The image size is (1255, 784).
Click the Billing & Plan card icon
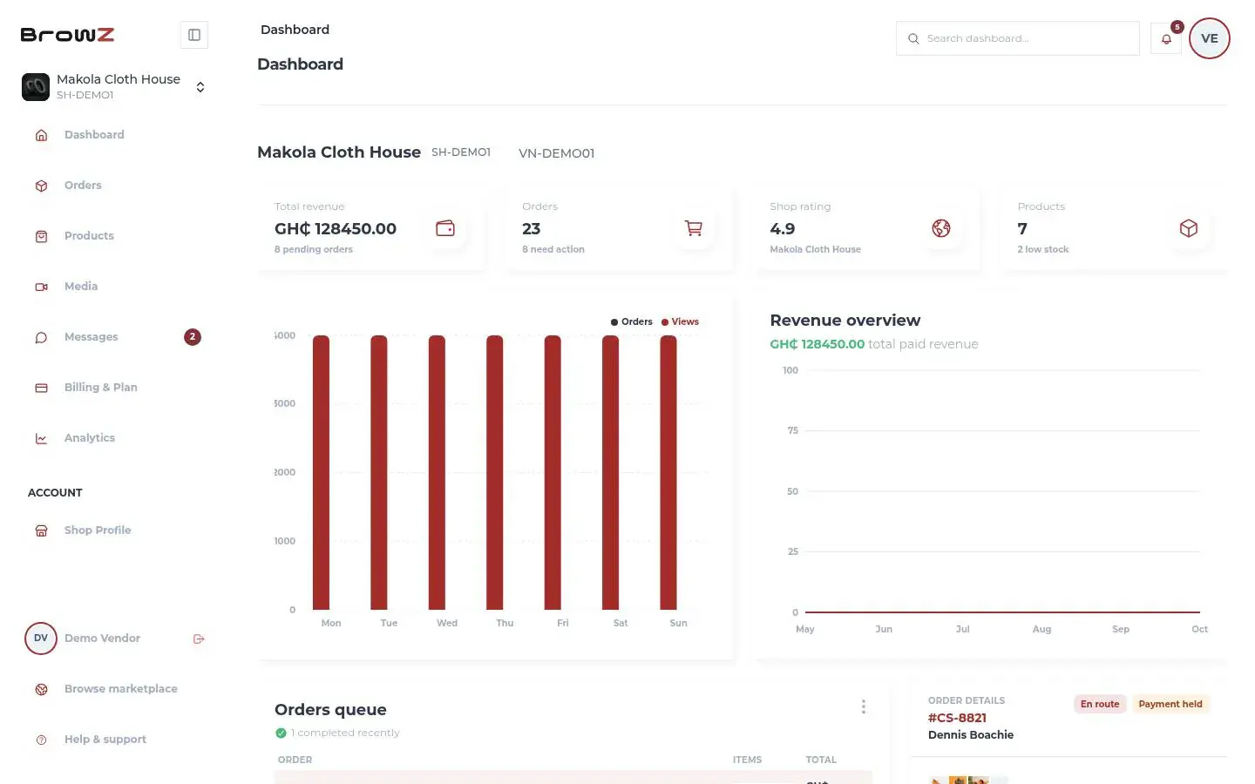pos(41,388)
